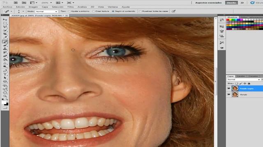Open the tool preset picker arrow
Image resolution: width=263 pixels, height=147 pixels.
click(11, 11)
